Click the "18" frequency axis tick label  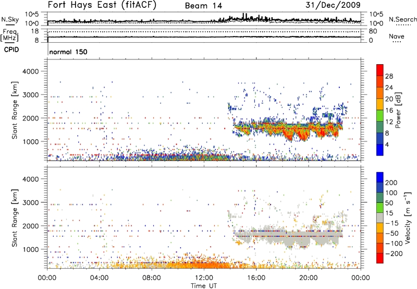(x=35, y=31)
